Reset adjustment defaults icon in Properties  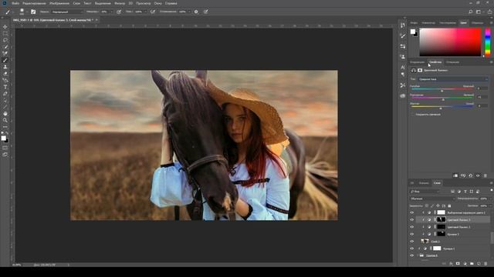tap(470, 175)
